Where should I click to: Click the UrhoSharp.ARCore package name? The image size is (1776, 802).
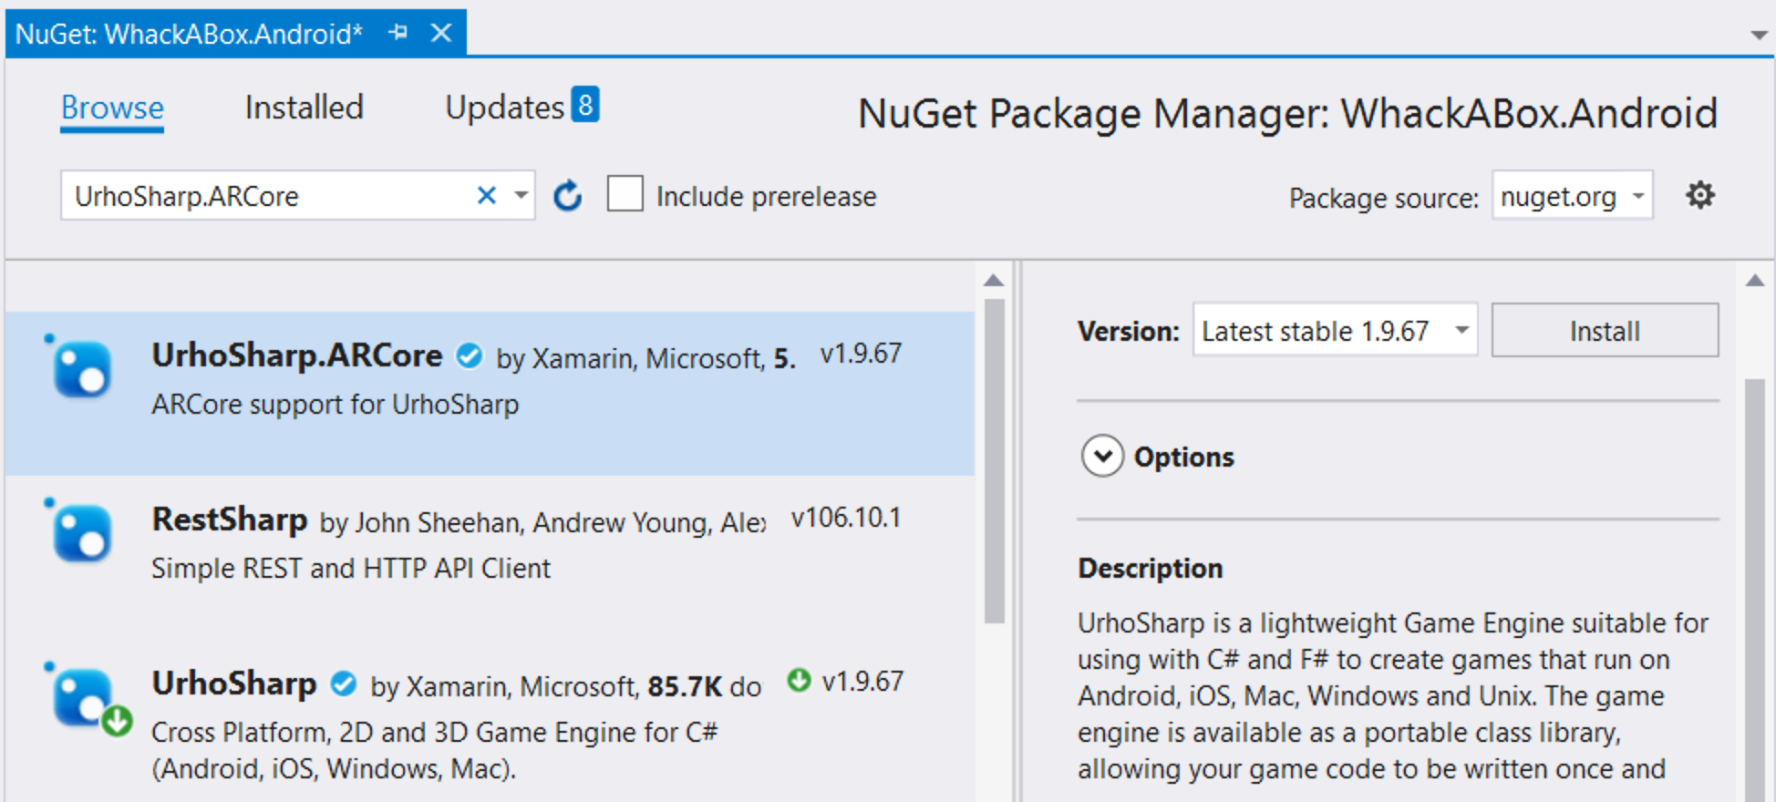tap(297, 355)
